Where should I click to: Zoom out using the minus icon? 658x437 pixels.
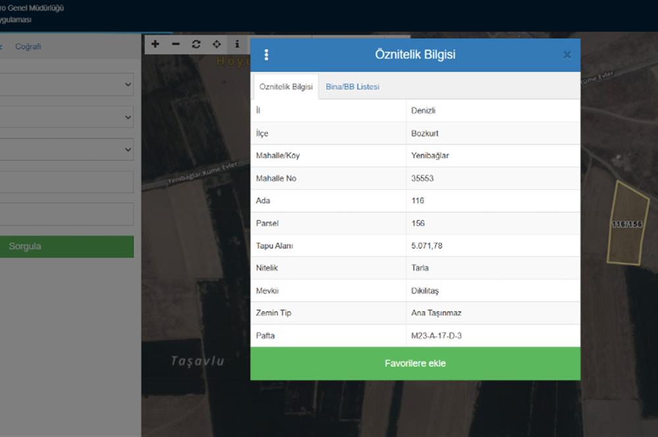pyautogui.click(x=175, y=44)
